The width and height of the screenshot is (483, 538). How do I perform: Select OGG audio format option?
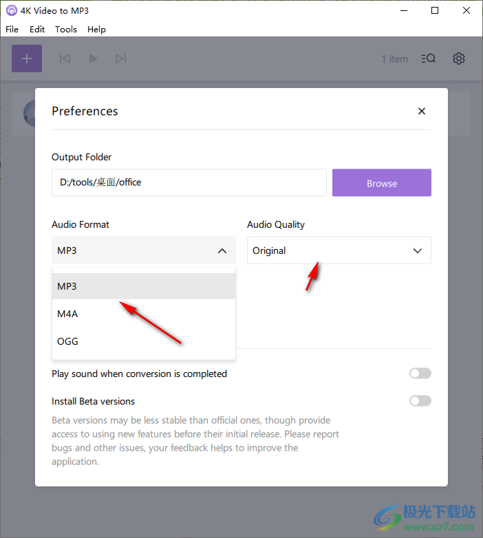pos(144,341)
